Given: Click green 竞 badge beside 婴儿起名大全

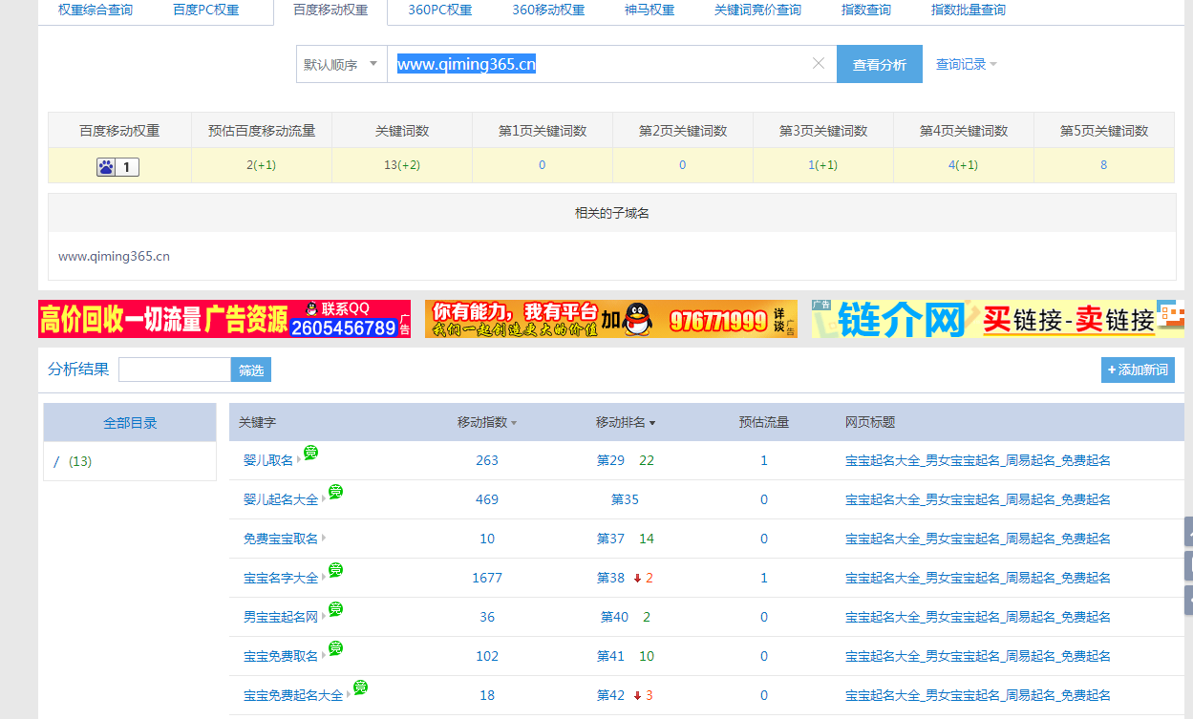Looking at the screenshot, I should [x=335, y=492].
